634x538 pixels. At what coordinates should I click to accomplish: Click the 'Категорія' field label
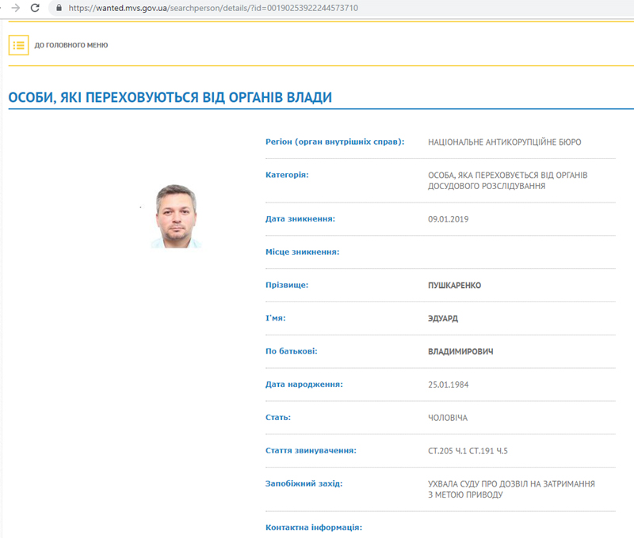pyautogui.click(x=287, y=174)
